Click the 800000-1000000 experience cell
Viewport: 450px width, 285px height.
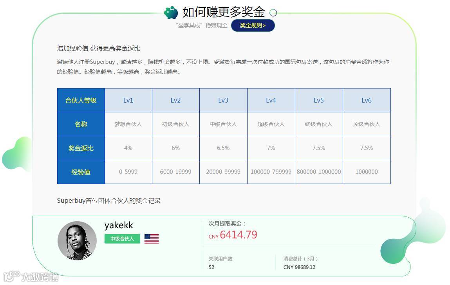tap(319, 171)
